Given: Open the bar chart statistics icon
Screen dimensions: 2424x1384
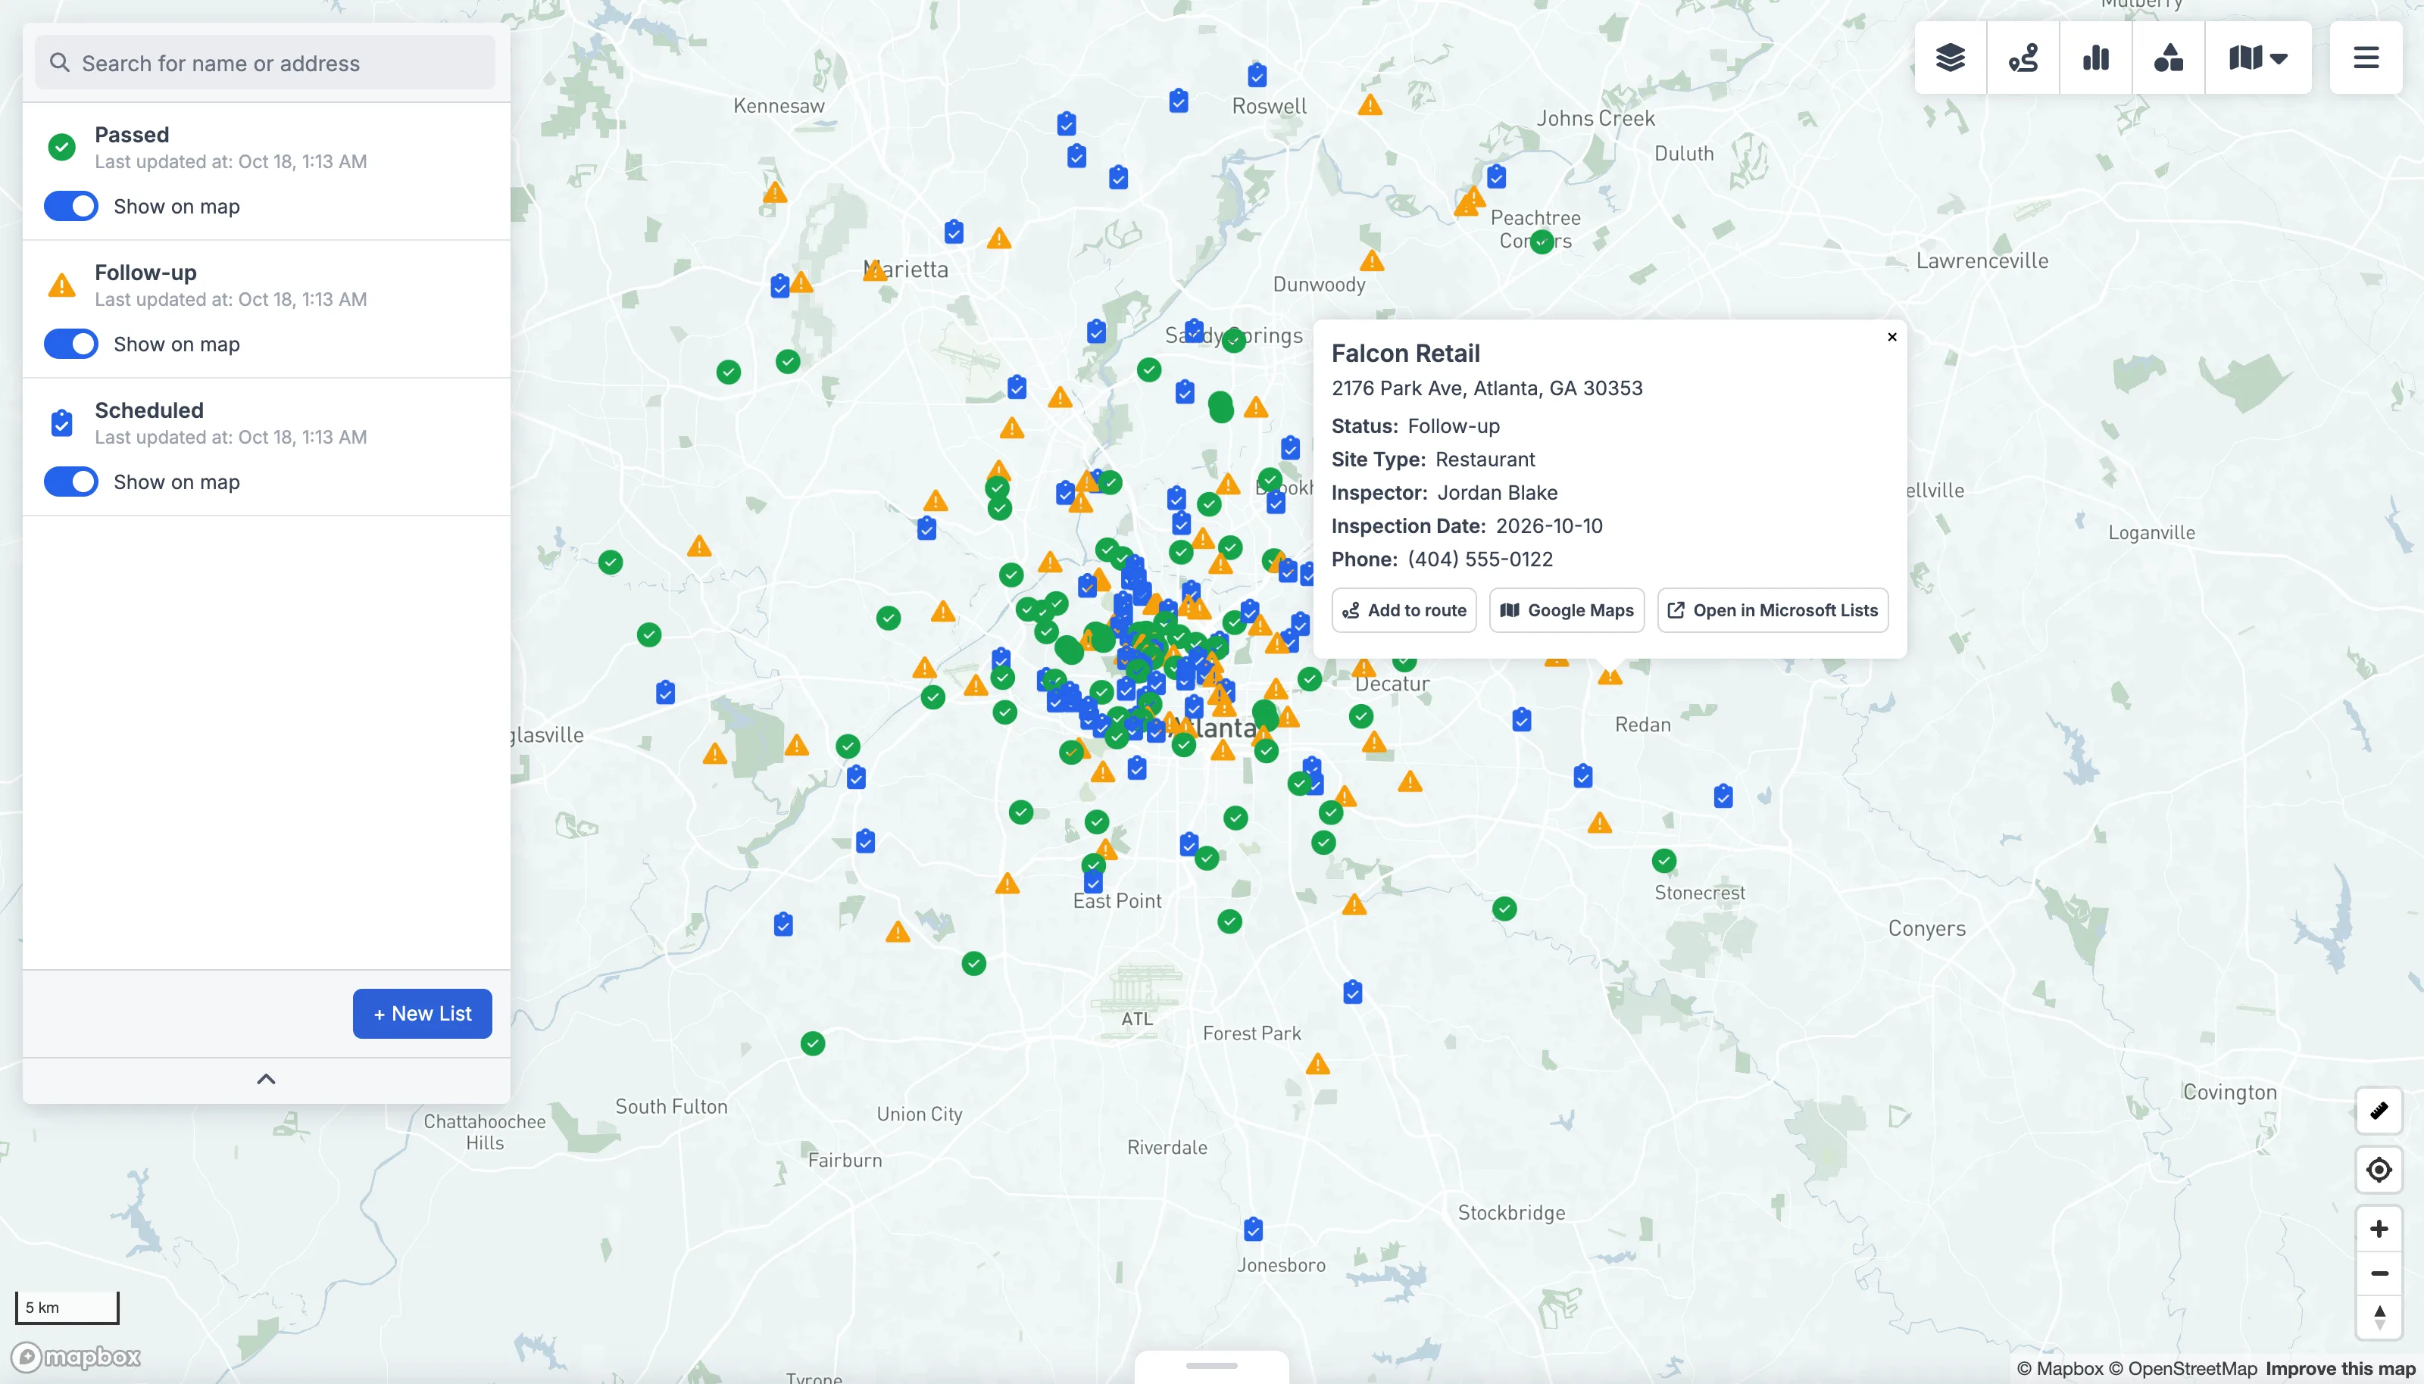Looking at the screenshot, I should (2096, 58).
